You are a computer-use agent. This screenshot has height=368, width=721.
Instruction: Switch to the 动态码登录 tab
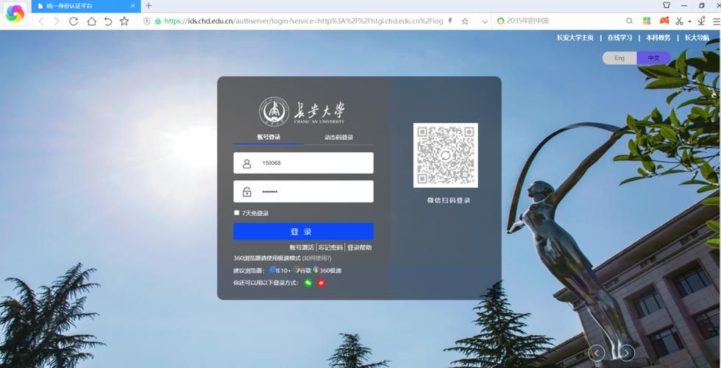click(x=338, y=137)
